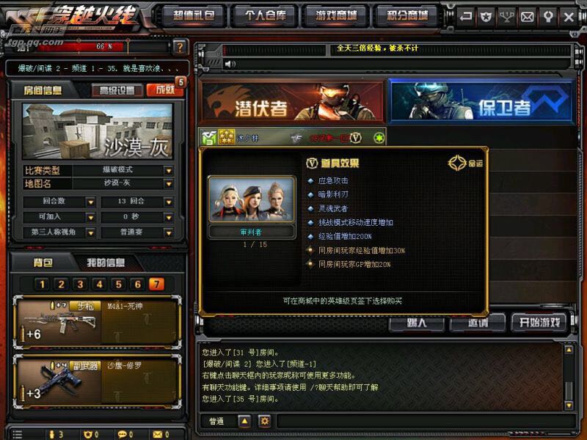
Task: Click the key icon in top bar
Action: (547, 16)
